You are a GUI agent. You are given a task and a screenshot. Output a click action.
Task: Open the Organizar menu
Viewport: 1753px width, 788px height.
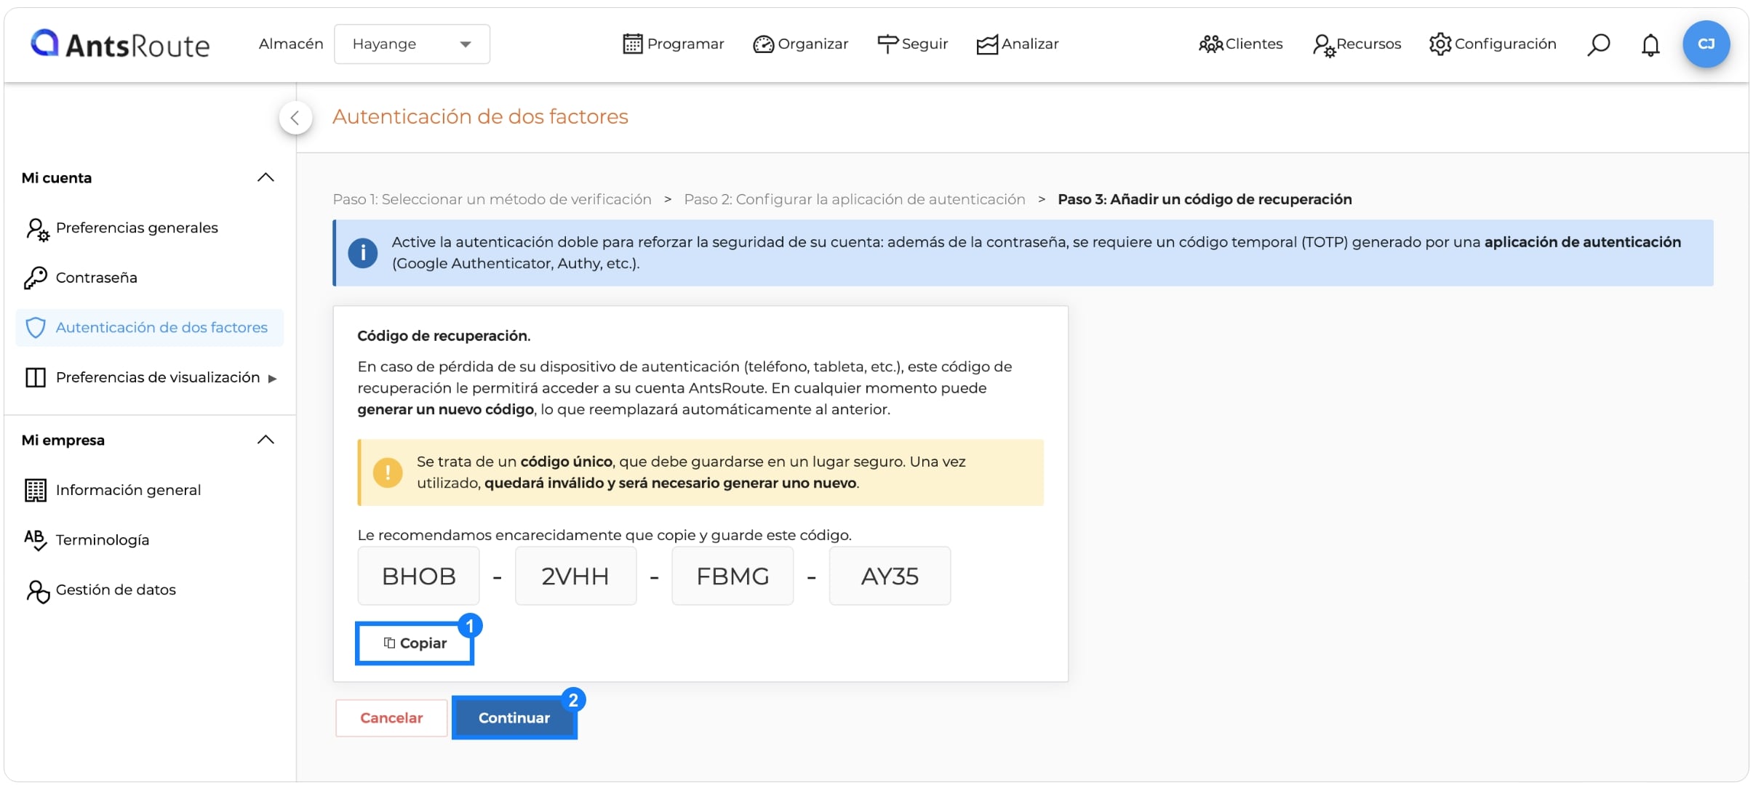click(801, 44)
